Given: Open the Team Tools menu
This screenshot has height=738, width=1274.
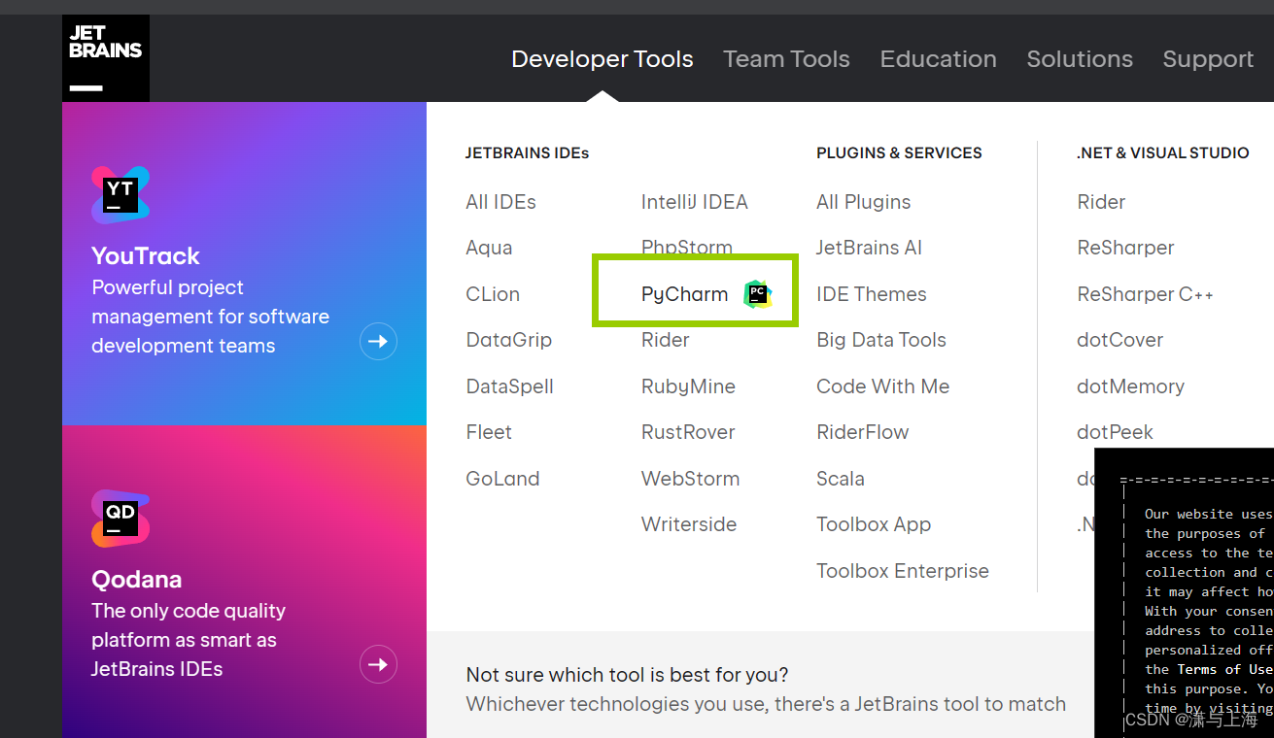Looking at the screenshot, I should [786, 59].
